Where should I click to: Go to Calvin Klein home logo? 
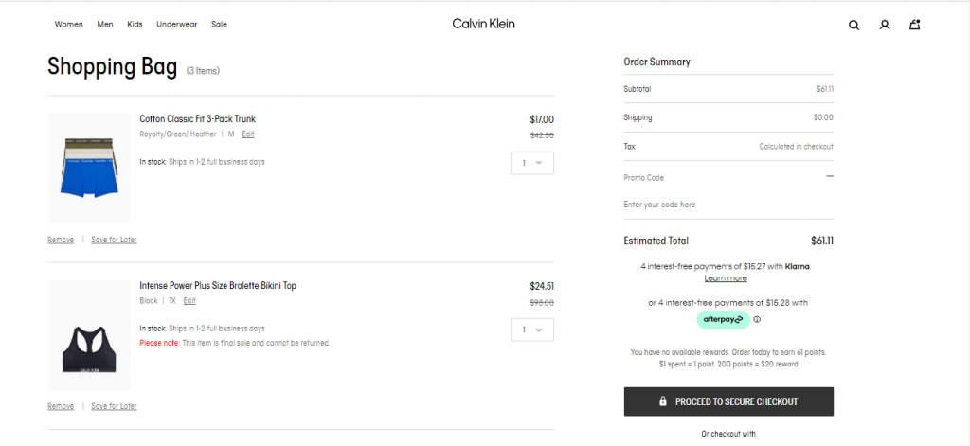pyautogui.click(x=484, y=24)
